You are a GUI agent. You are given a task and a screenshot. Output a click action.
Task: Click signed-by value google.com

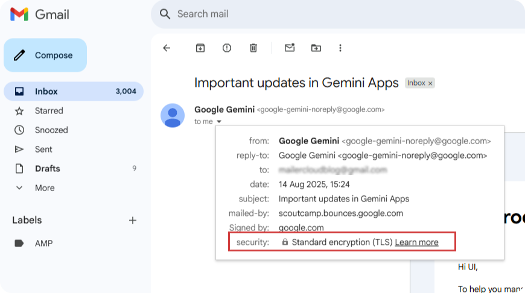[x=301, y=228]
